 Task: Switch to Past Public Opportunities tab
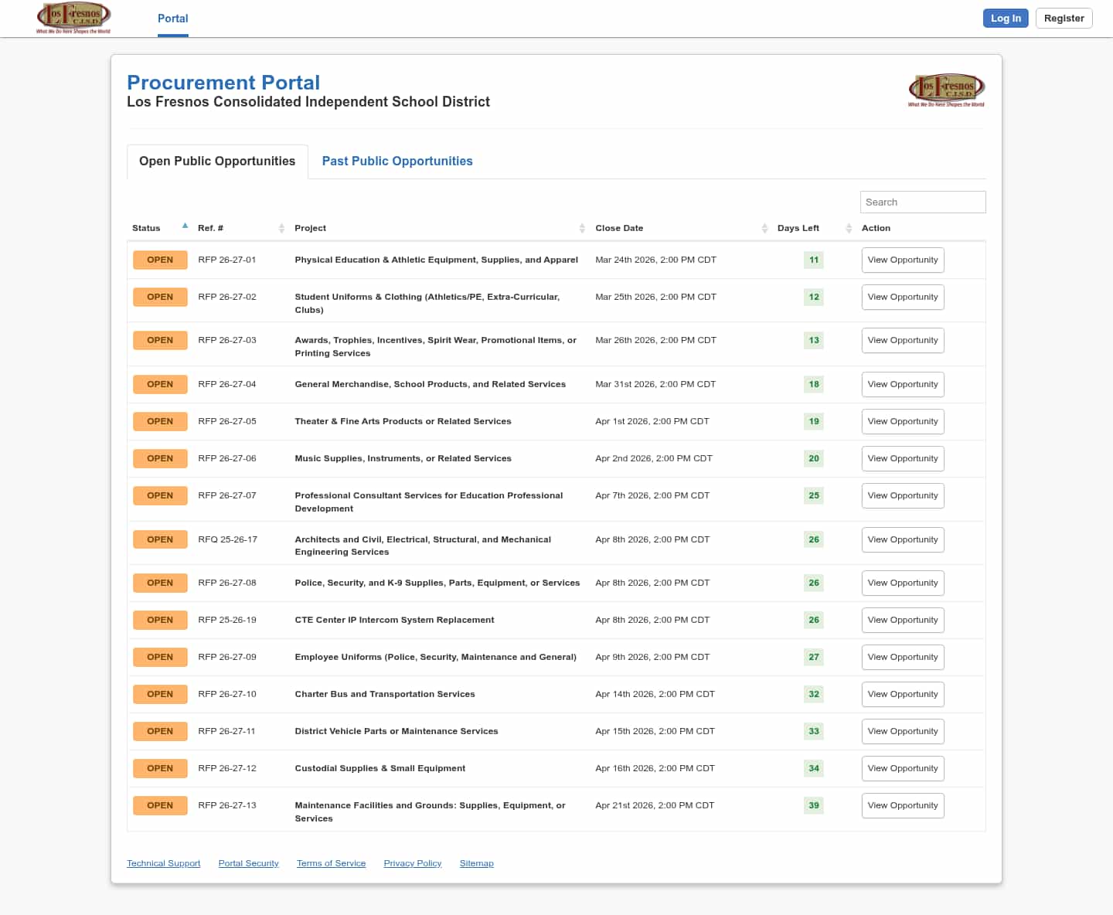[397, 161]
